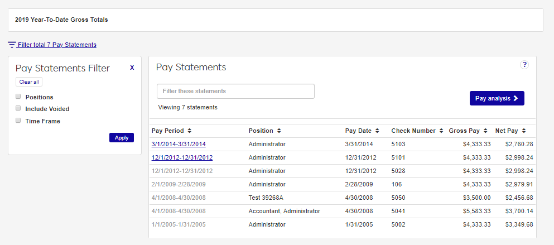This screenshot has width=554, height=245.
Task: Open Filter total 7 Pay Statements link
Action: 57,45
